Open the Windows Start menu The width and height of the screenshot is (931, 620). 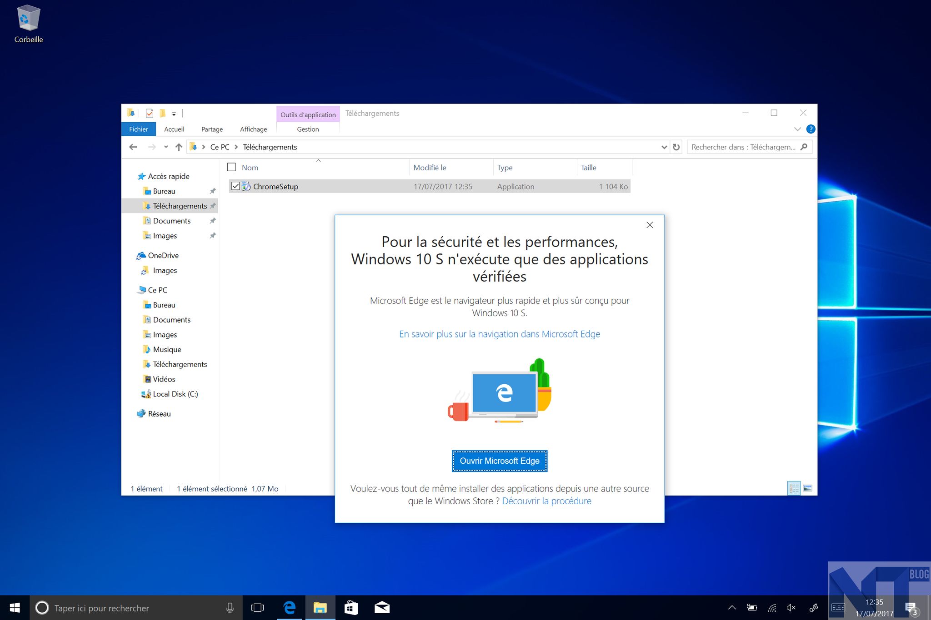coord(15,608)
